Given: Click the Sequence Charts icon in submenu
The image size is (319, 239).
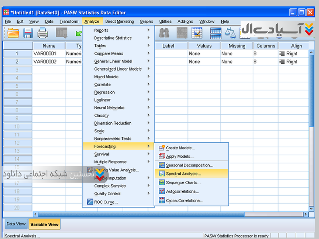Looking at the screenshot, I should tap(161, 182).
